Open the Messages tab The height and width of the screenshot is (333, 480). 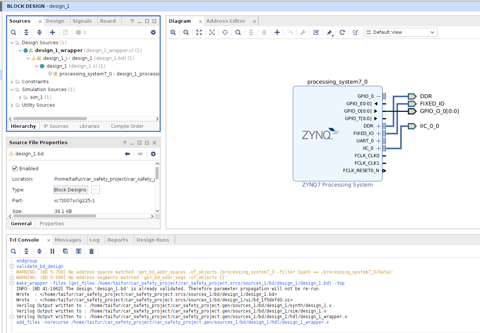pyautogui.click(x=68, y=240)
